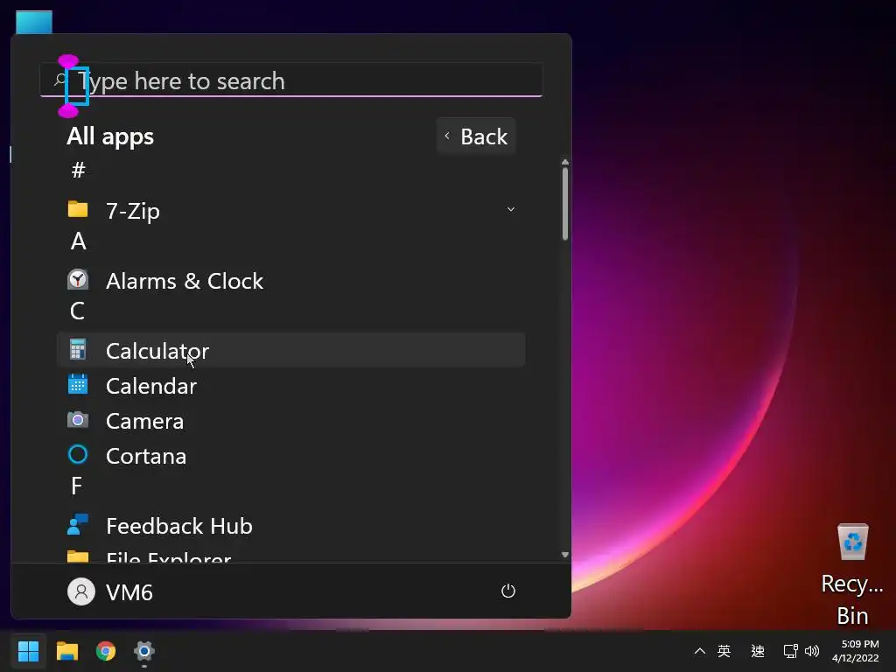This screenshot has height=672, width=896.
Task: Click the scrollbar down arrow
Action: [564, 554]
